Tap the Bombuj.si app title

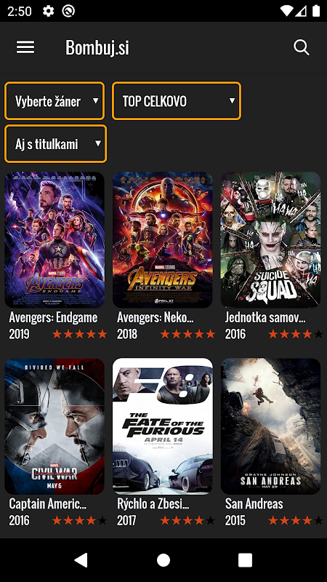[97, 47]
